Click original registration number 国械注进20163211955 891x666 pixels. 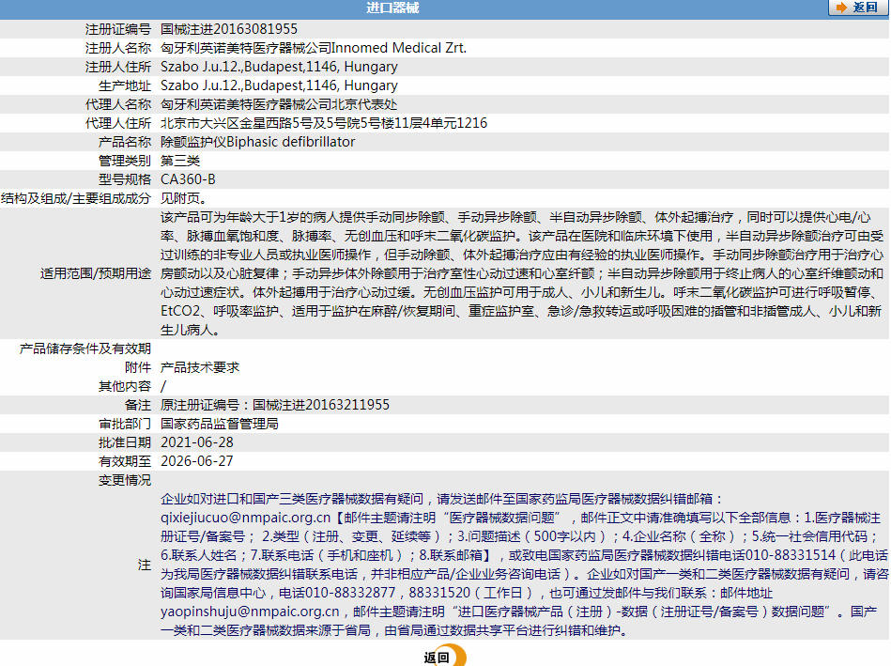click(321, 405)
